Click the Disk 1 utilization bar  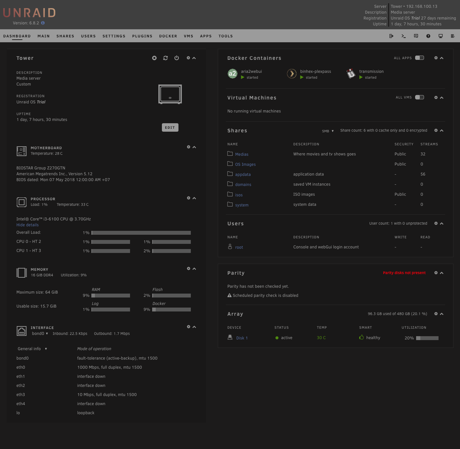[427, 338]
